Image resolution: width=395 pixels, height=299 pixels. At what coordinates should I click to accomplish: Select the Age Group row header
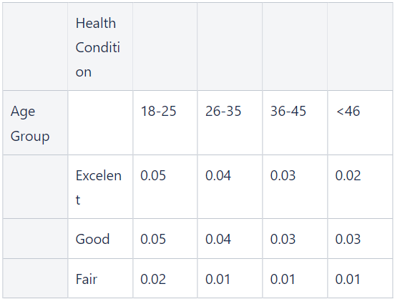click(35, 122)
